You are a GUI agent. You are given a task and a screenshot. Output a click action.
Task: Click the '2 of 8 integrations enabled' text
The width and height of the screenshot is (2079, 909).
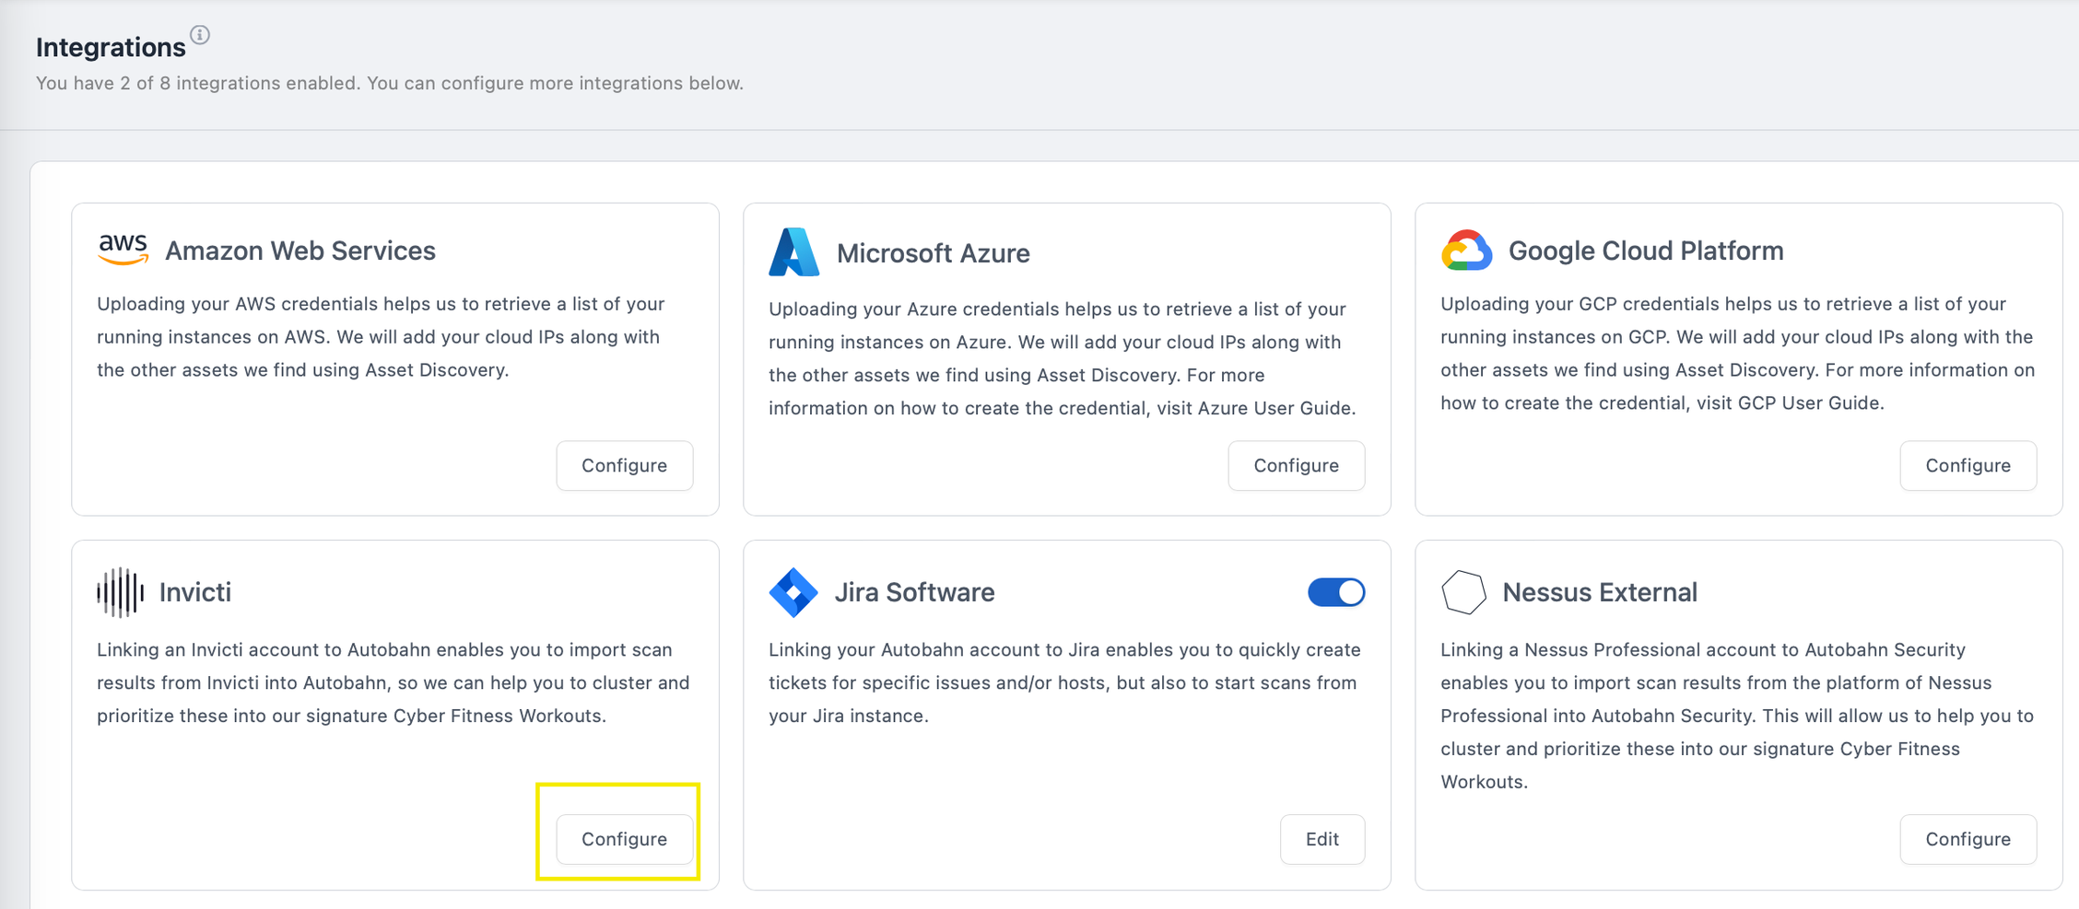239,83
